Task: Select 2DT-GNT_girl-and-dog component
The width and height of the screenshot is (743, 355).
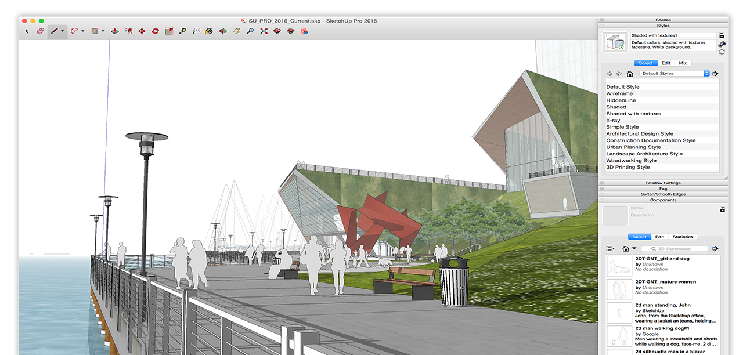Action: [x=663, y=266]
